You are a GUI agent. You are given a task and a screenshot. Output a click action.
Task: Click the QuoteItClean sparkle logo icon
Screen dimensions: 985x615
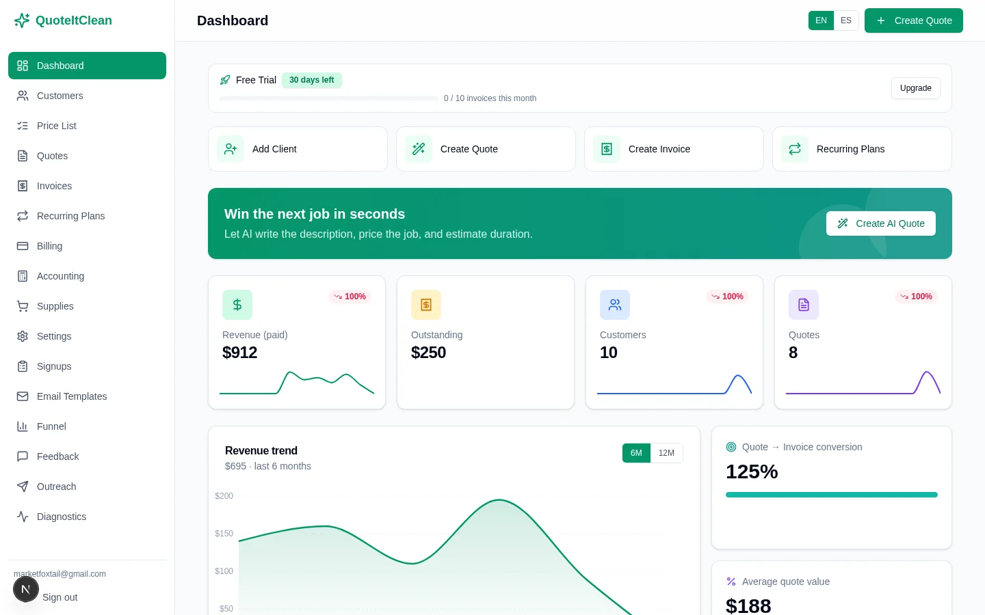click(x=22, y=20)
